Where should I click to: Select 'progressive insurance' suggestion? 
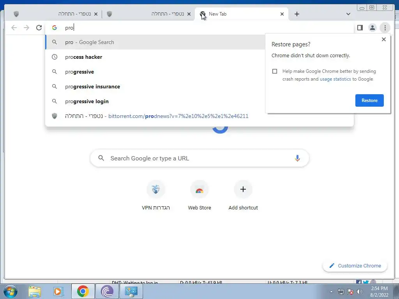155,86
